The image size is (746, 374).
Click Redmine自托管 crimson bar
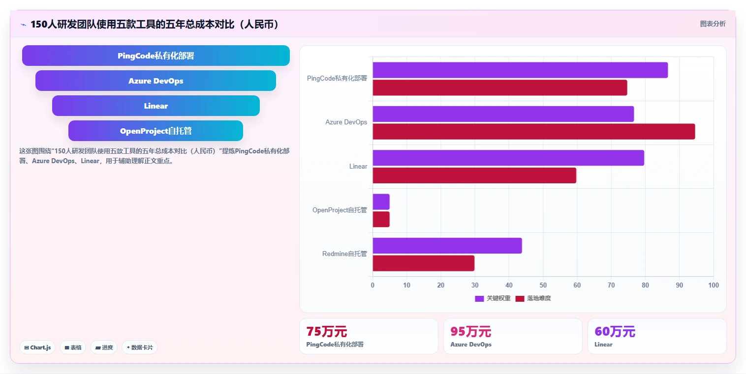[424, 263]
